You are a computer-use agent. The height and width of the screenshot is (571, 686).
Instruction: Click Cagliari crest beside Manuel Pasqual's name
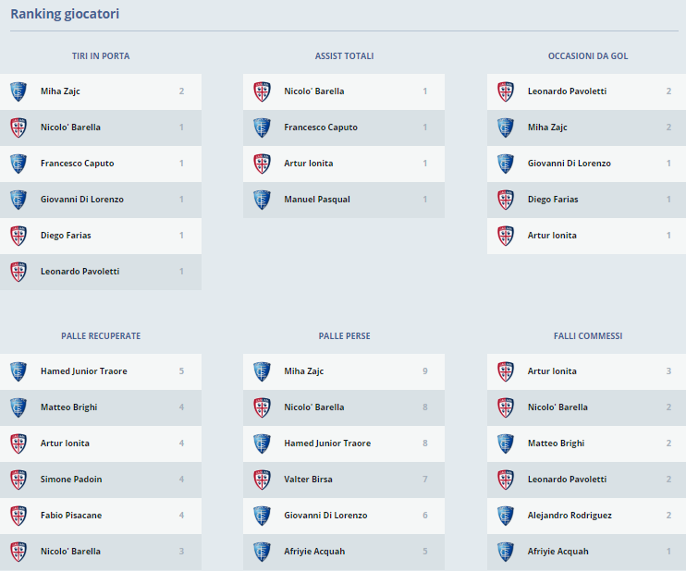(x=262, y=200)
